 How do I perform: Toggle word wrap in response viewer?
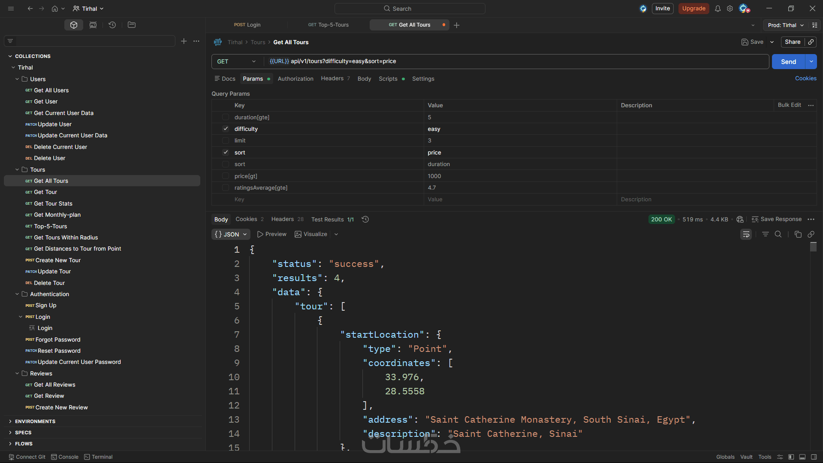pos(746,234)
